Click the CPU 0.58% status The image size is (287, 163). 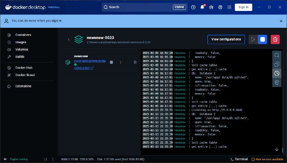pos(87,159)
